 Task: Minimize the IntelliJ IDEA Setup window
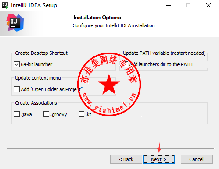click(x=169, y=5)
